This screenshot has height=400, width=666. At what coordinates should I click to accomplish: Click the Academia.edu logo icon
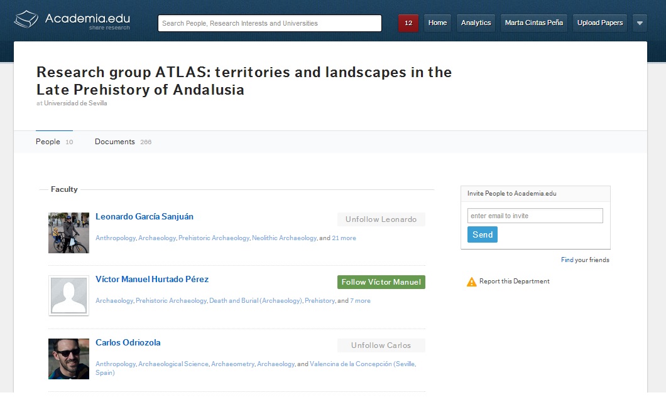[x=27, y=20]
